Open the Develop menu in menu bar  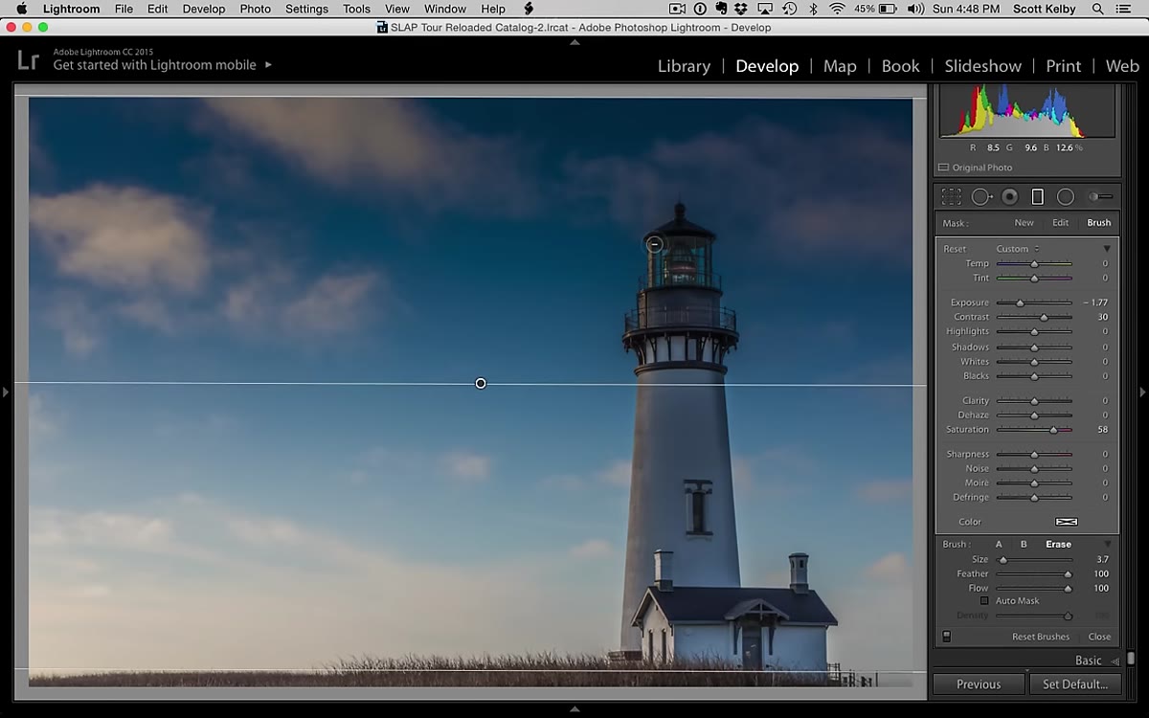pyautogui.click(x=204, y=9)
